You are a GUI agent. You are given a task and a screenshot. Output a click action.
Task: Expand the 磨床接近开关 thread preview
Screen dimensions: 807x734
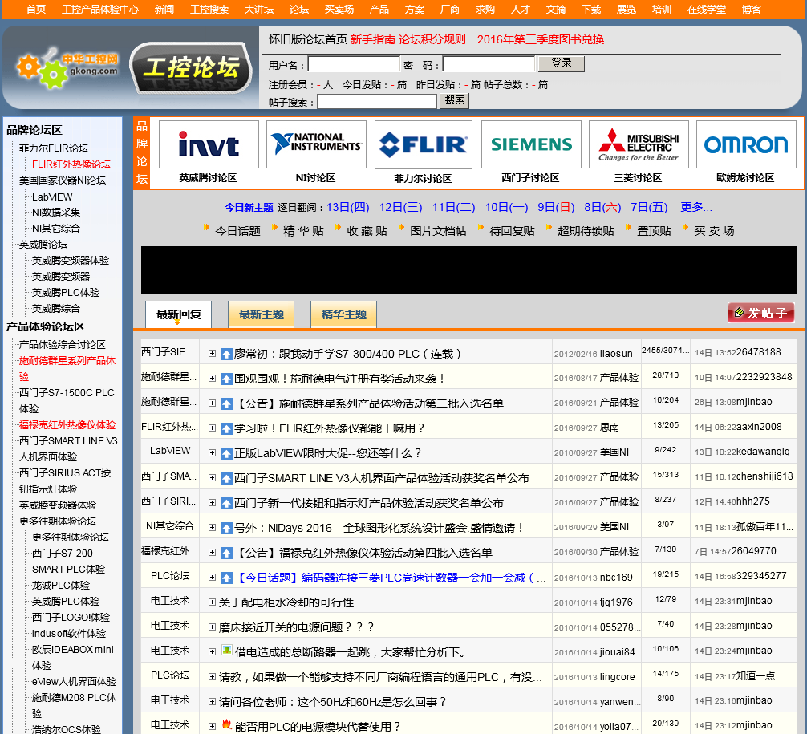[212, 627]
